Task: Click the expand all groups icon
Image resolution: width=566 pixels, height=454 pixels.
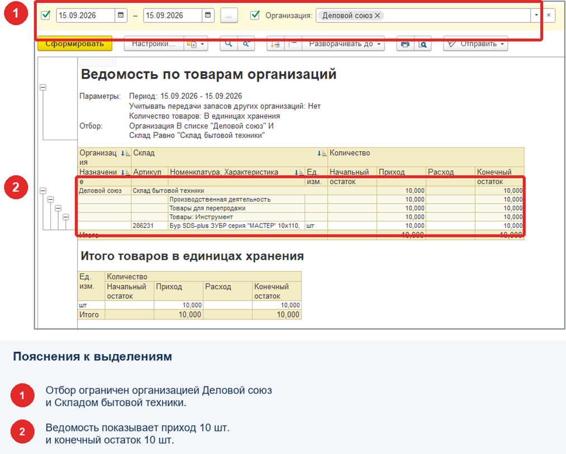Action: coord(275,44)
